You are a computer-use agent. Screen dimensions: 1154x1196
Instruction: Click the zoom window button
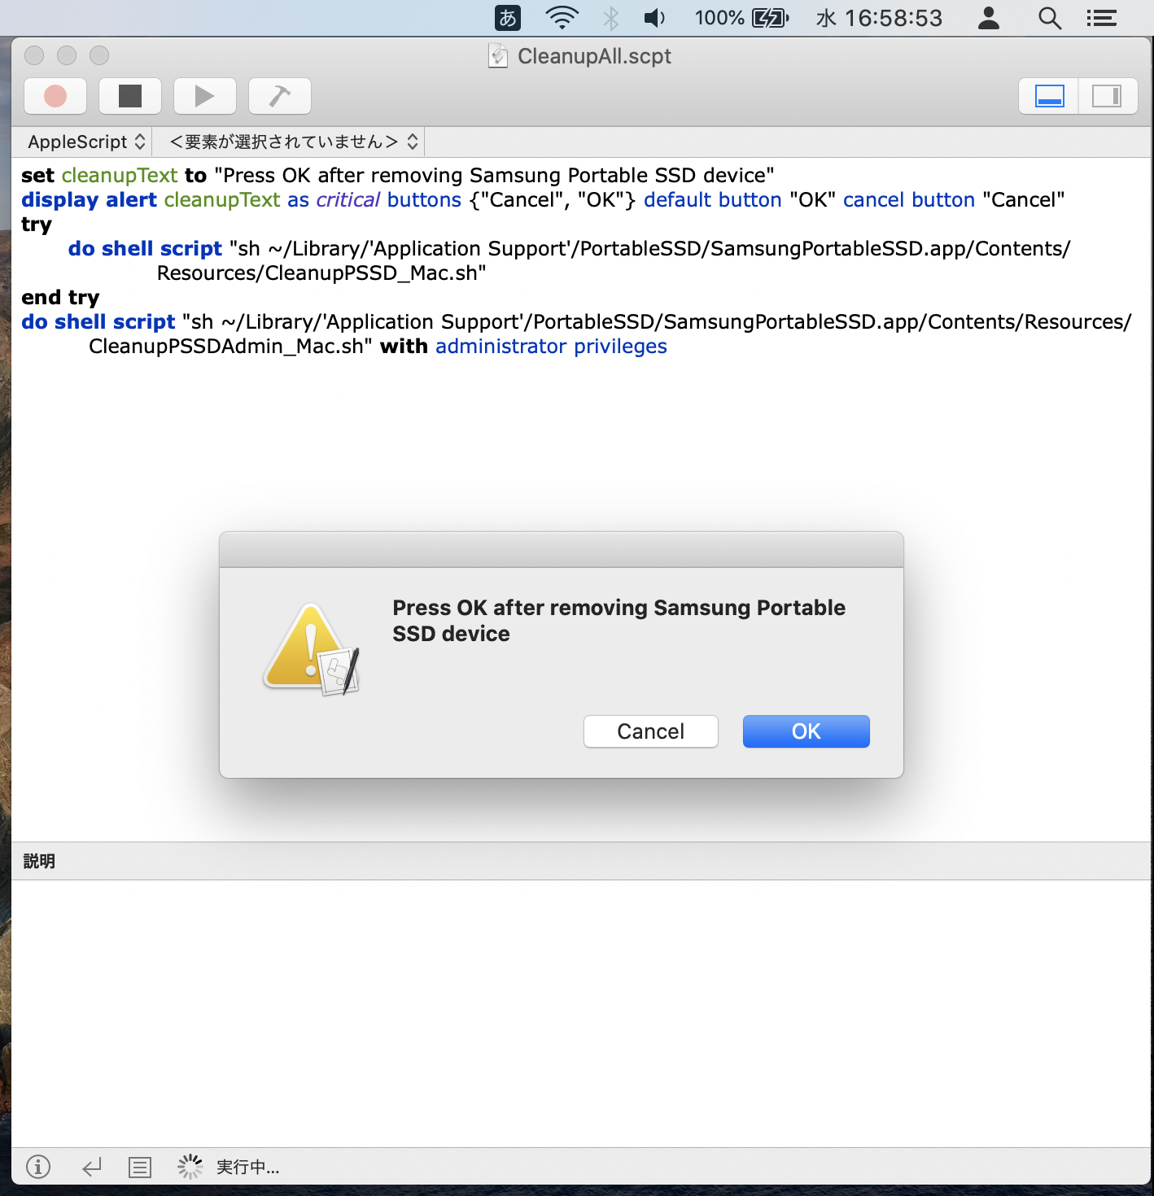pyautogui.click(x=99, y=55)
